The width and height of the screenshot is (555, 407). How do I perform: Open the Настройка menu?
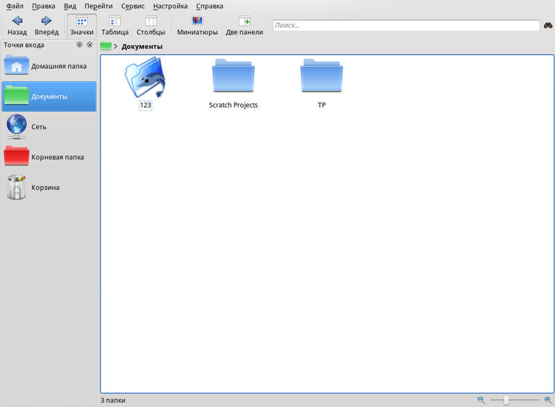click(170, 6)
